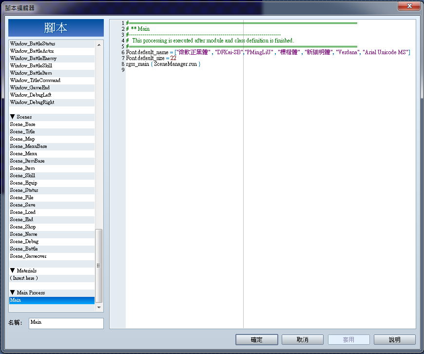Screen dimensions: 424x354
Task: Open the Scene_Menu script
Action: (52, 154)
